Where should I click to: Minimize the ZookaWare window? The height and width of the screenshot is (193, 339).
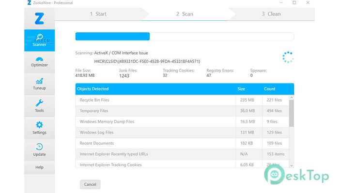281,3
